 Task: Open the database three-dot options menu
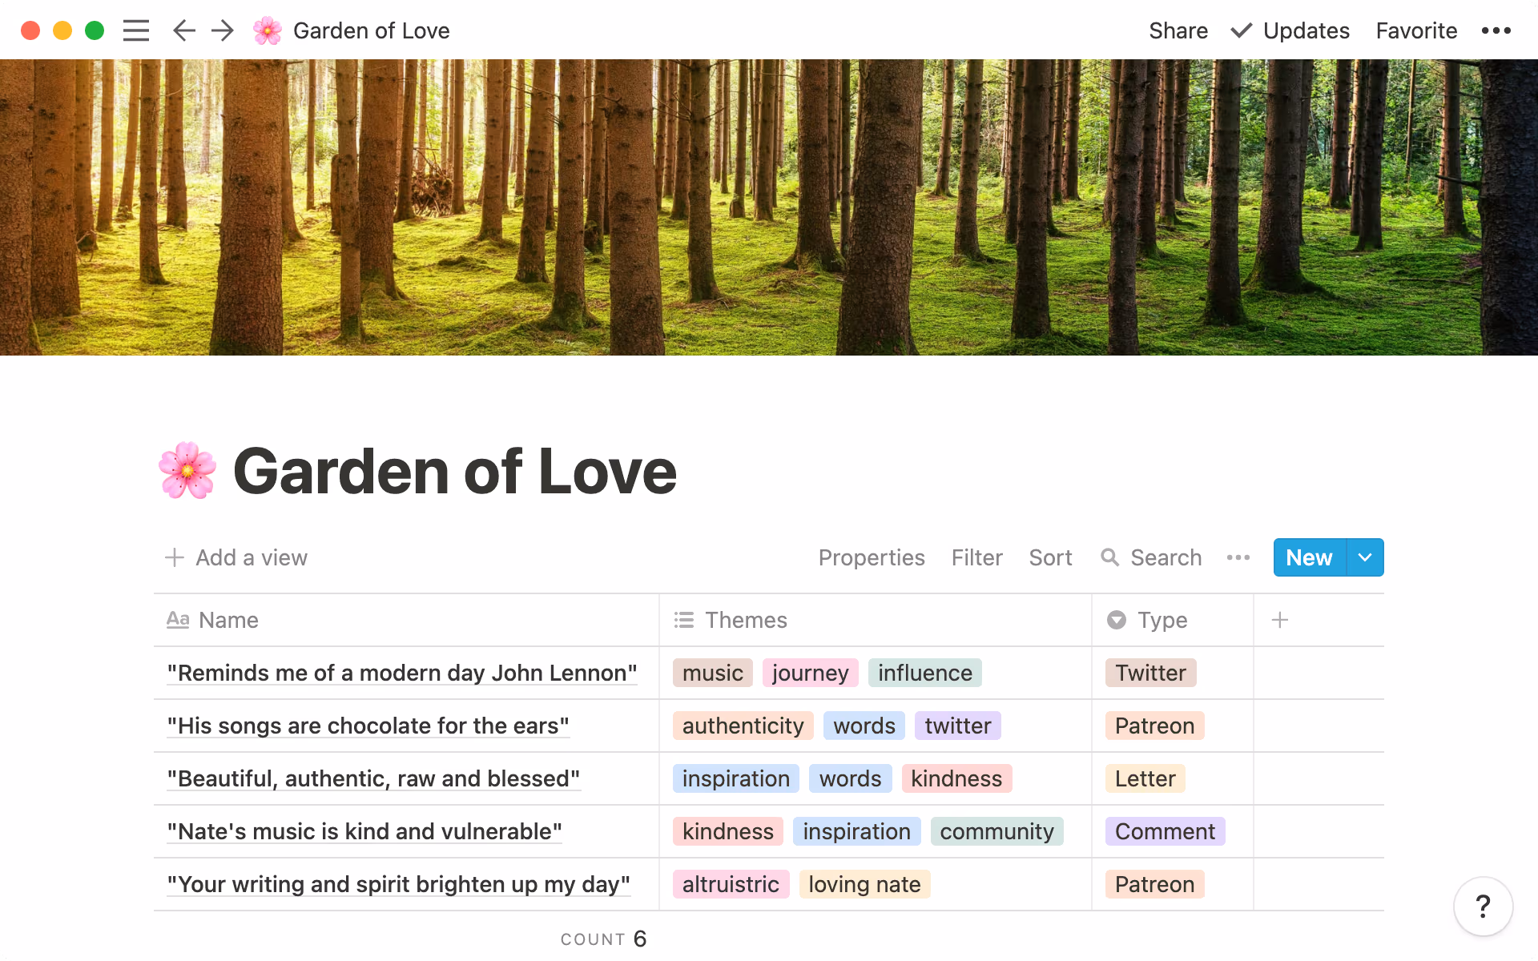click(1238, 557)
